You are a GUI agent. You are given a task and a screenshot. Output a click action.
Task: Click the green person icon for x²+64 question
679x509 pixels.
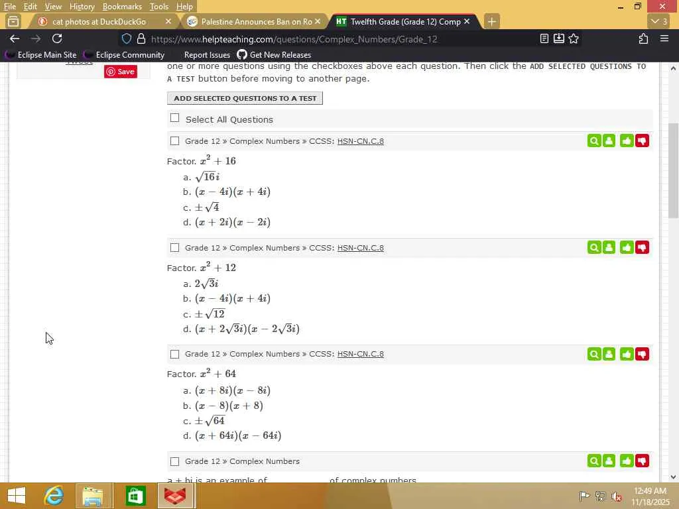pyautogui.click(x=609, y=354)
